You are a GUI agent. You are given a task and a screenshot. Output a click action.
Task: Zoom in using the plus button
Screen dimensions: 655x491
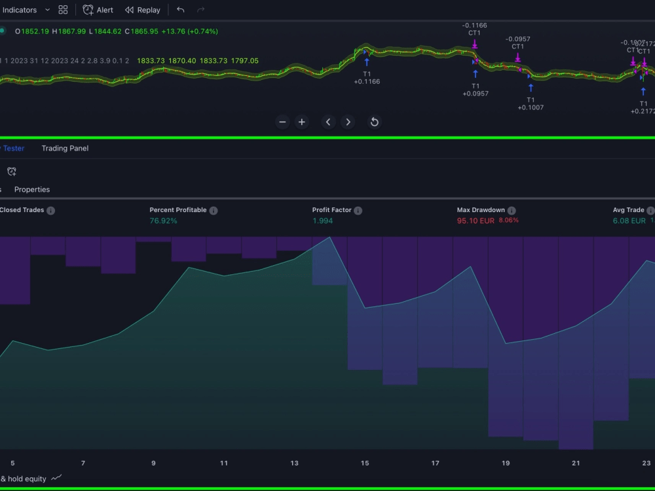click(302, 122)
